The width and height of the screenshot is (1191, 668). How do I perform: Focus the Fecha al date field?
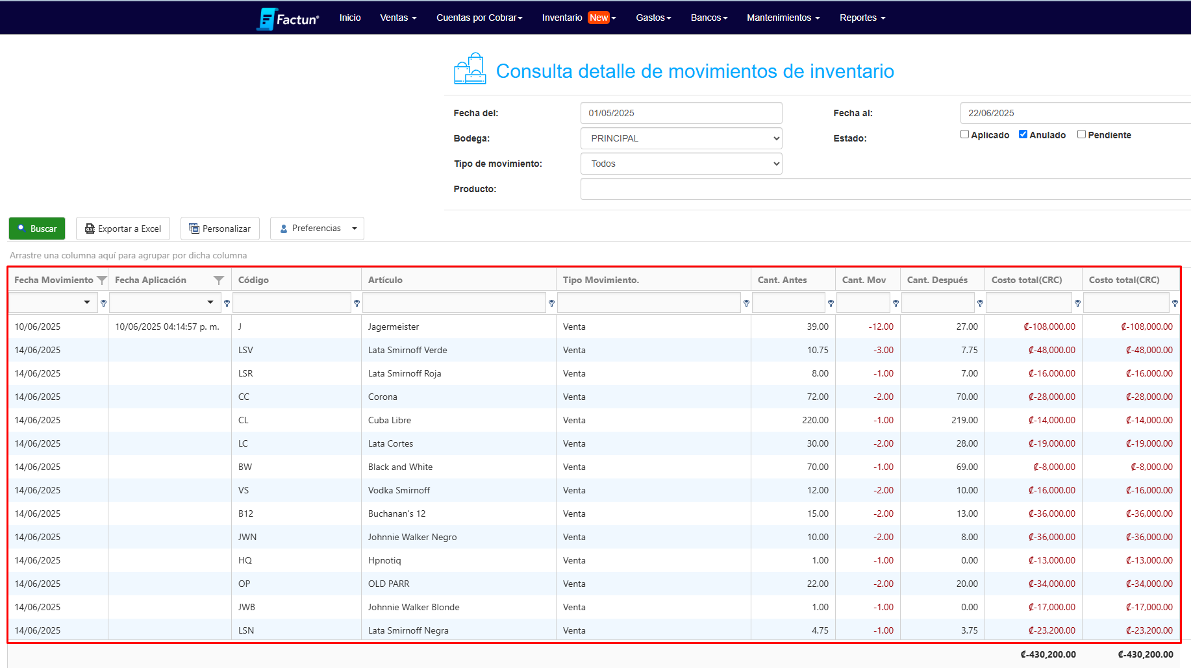click(1075, 113)
